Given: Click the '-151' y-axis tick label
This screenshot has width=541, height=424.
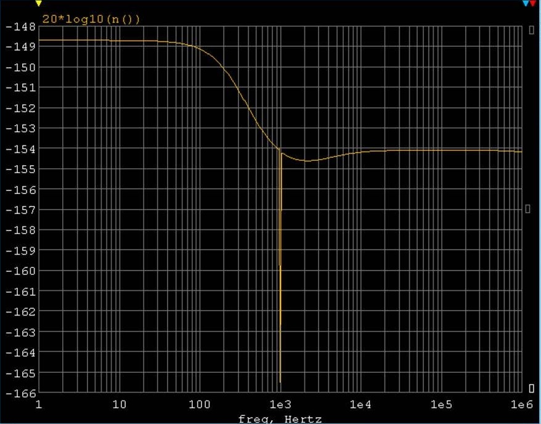Looking at the screenshot, I should pos(20,88).
